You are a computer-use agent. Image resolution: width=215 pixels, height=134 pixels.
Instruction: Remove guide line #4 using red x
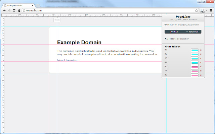tap(201, 63)
